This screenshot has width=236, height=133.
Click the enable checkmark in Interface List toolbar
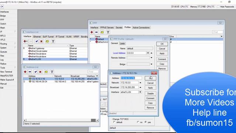(x=37, y=41)
